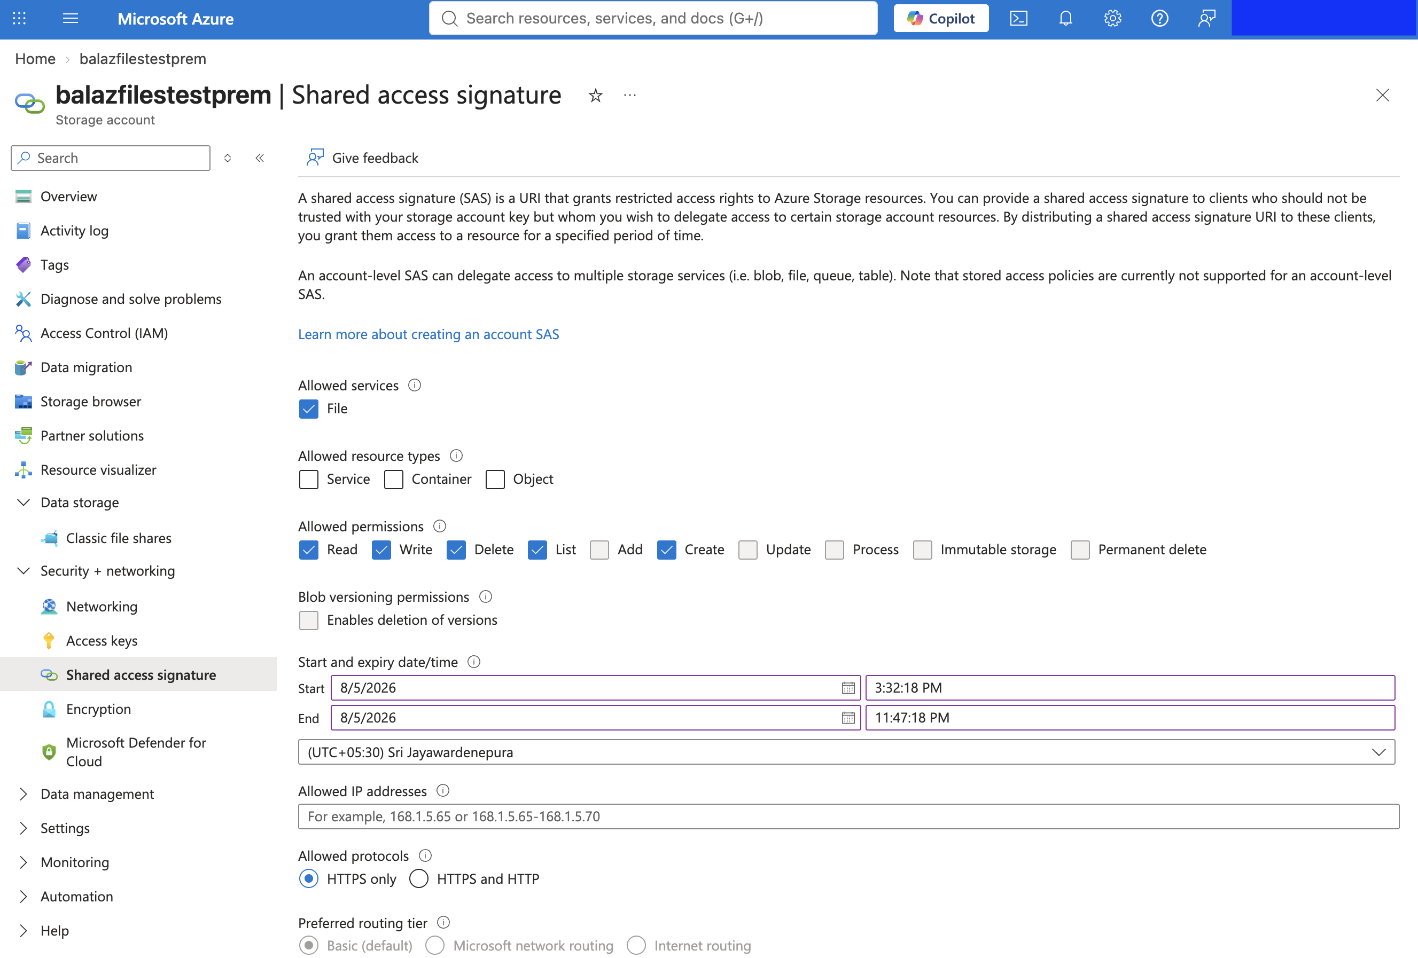Click the End time field 11:47:18 PM
The width and height of the screenshot is (1418, 958).
pyautogui.click(x=1129, y=718)
